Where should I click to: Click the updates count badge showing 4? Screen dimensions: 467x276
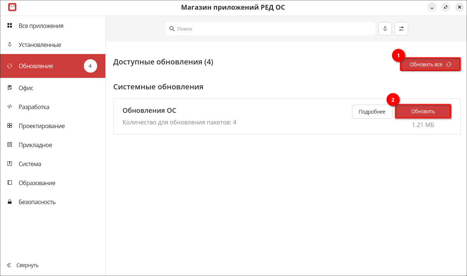[90, 66]
